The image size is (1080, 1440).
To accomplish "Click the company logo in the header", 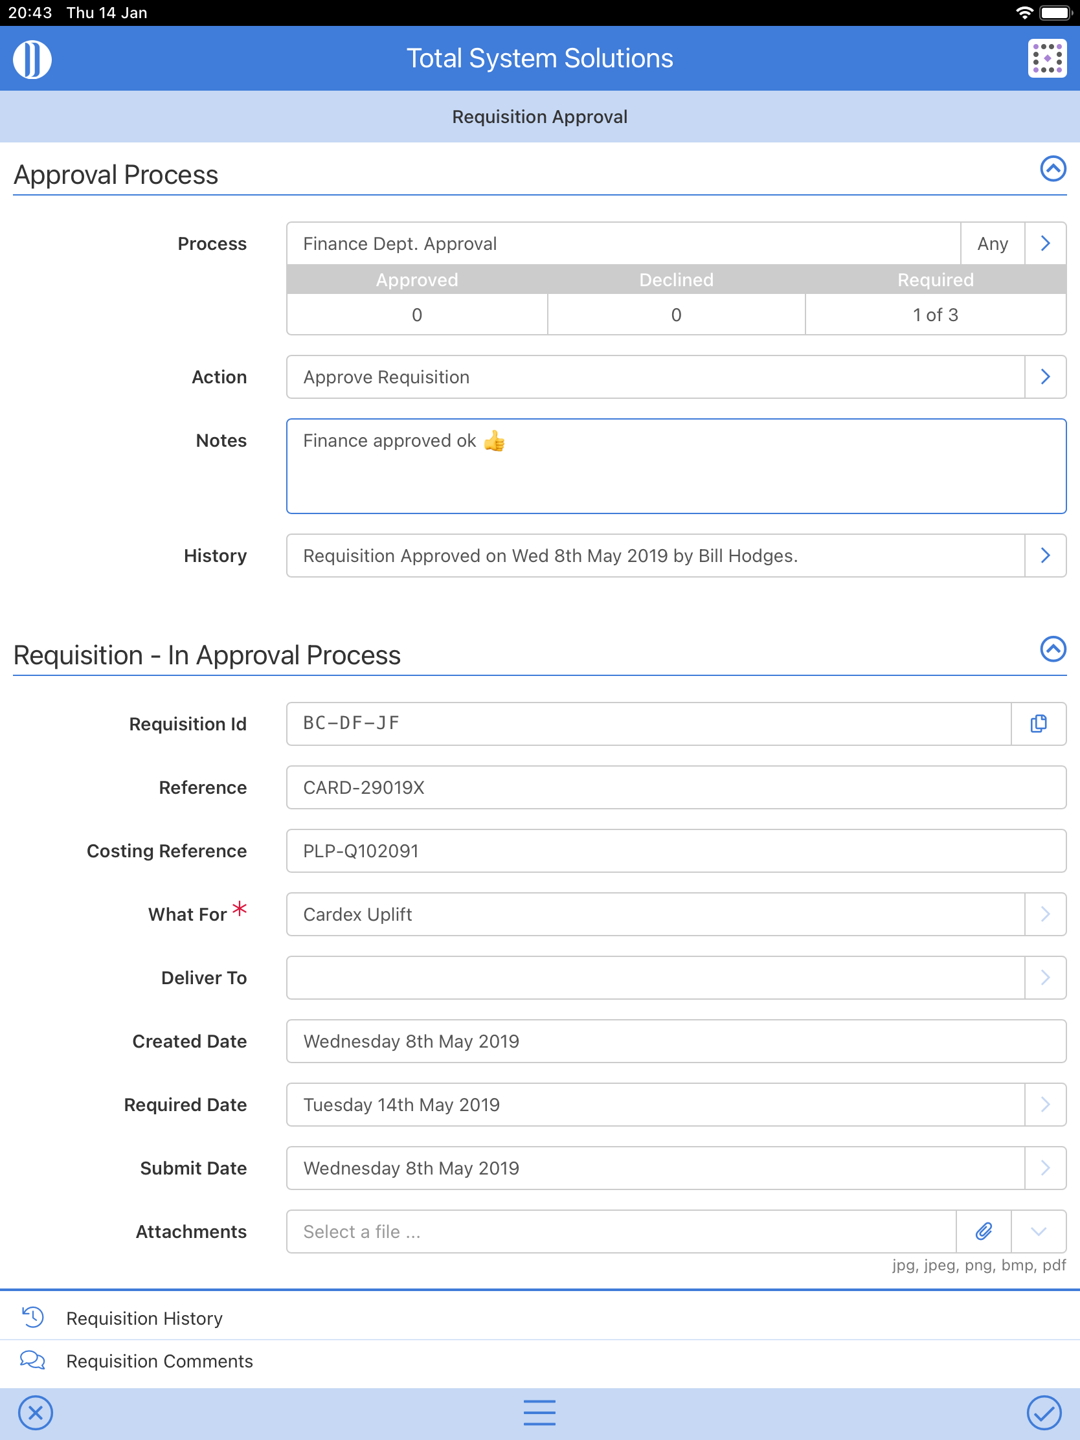I will click(31, 58).
